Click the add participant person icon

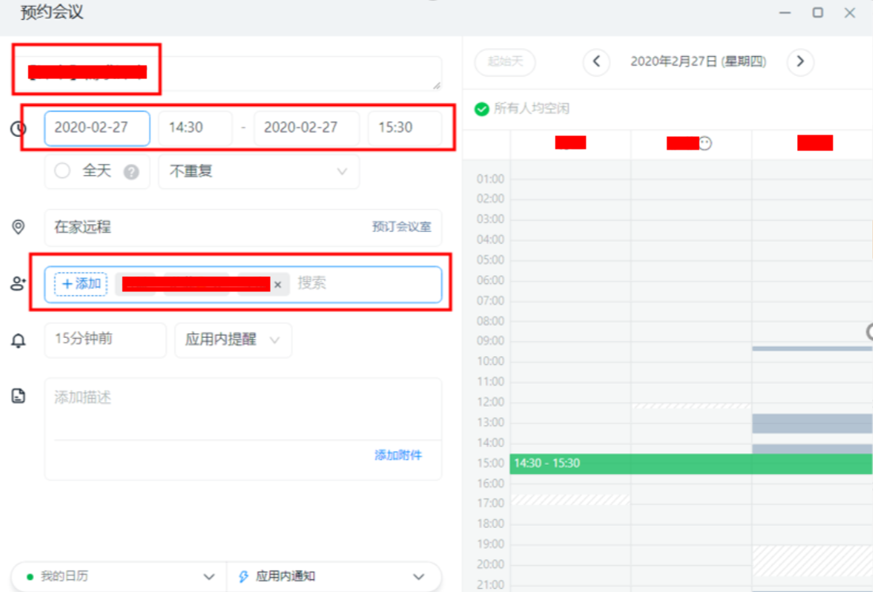tap(18, 283)
